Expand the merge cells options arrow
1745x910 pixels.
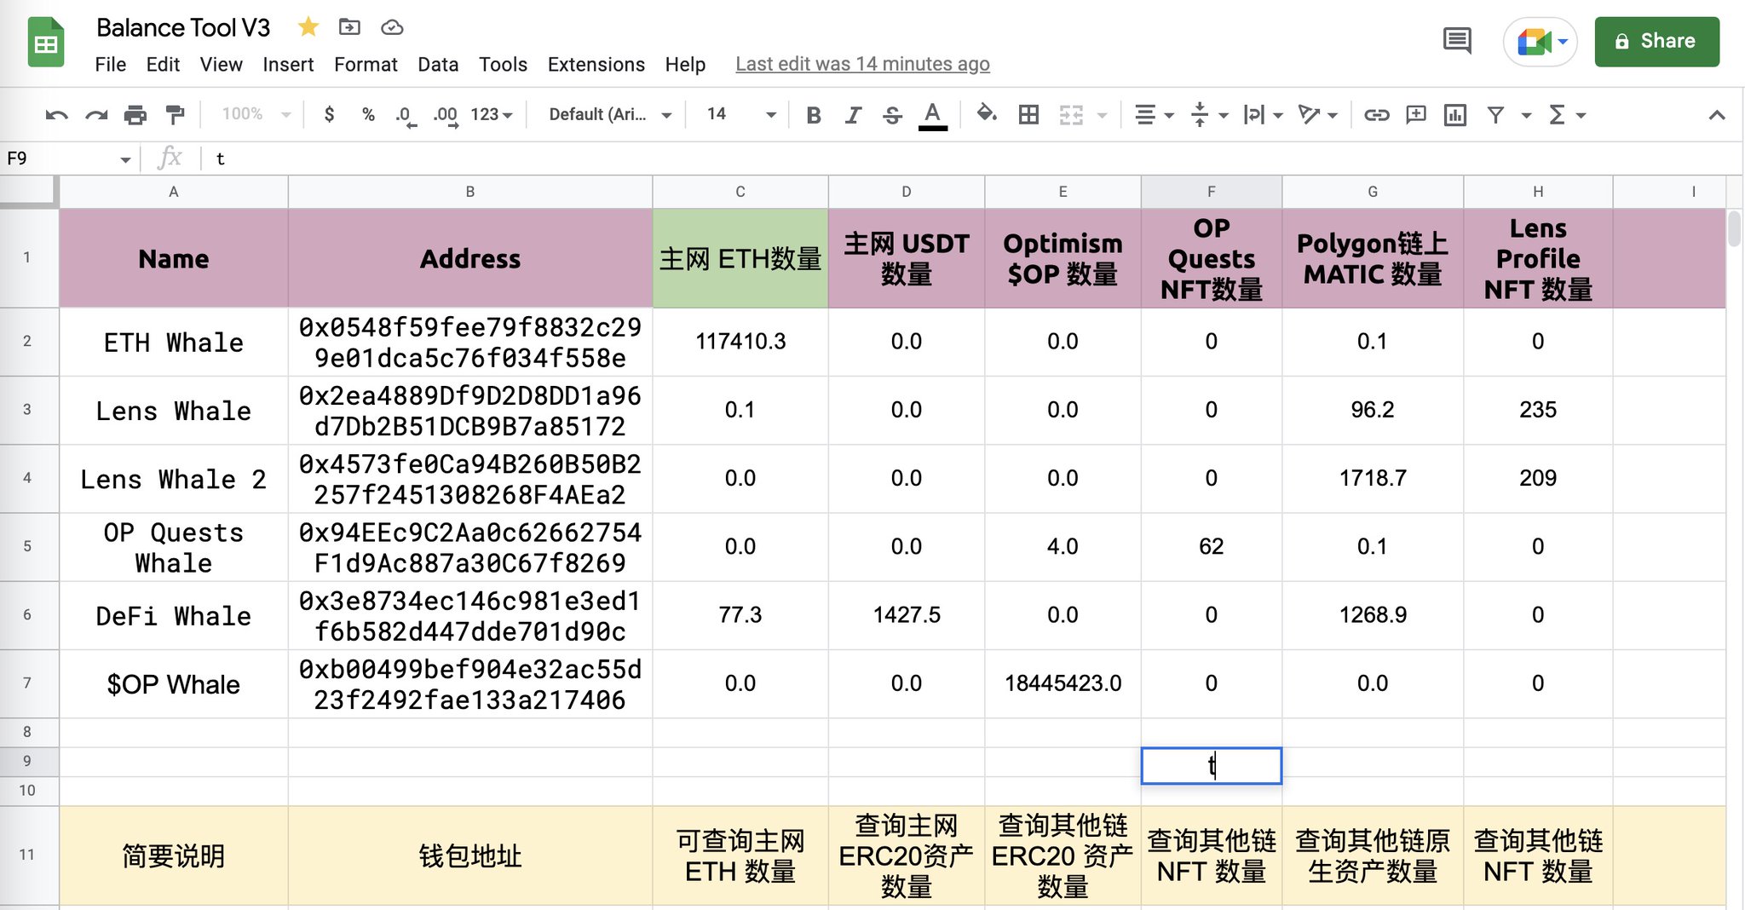(x=1102, y=115)
